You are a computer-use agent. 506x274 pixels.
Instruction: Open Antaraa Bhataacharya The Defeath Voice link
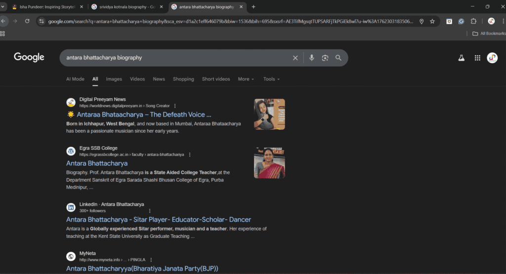pyautogui.click(x=144, y=115)
